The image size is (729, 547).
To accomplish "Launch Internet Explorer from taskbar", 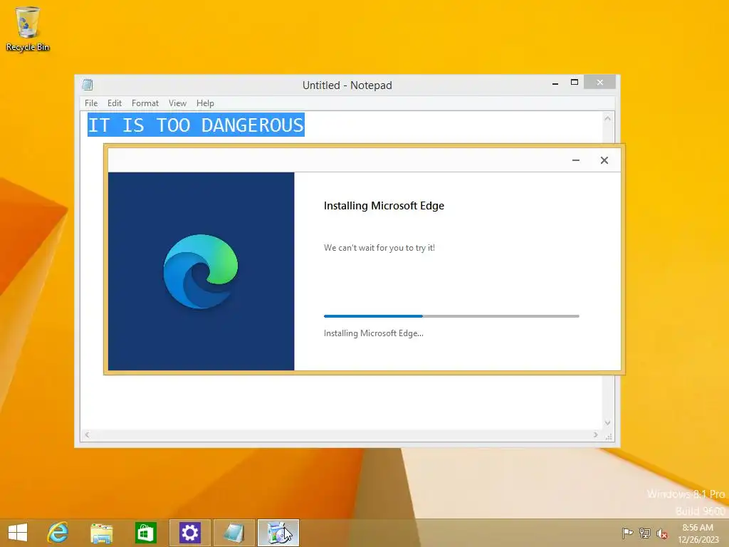I will point(58,533).
